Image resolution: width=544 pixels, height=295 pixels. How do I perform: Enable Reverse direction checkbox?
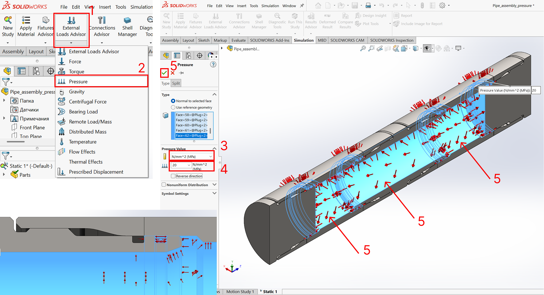pos(173,176)
